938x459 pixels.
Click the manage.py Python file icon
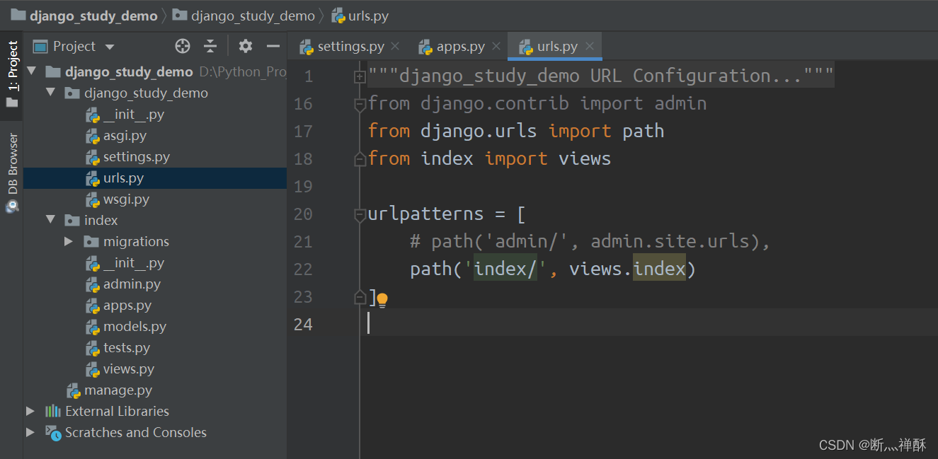point(74,390)
